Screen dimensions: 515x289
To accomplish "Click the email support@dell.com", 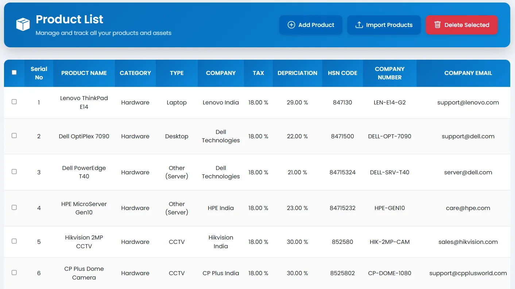I will 468,136.
